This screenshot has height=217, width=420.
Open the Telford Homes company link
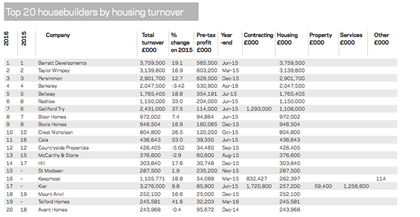click(x=53, y=201)
